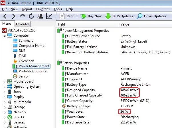Click the Back navigation arrow
Viewport: 172px width, 128px height.
[x=5, y=16]
